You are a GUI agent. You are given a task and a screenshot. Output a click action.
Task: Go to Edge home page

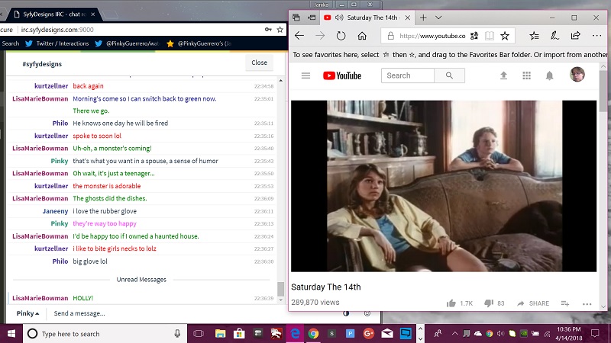point(362,36)
